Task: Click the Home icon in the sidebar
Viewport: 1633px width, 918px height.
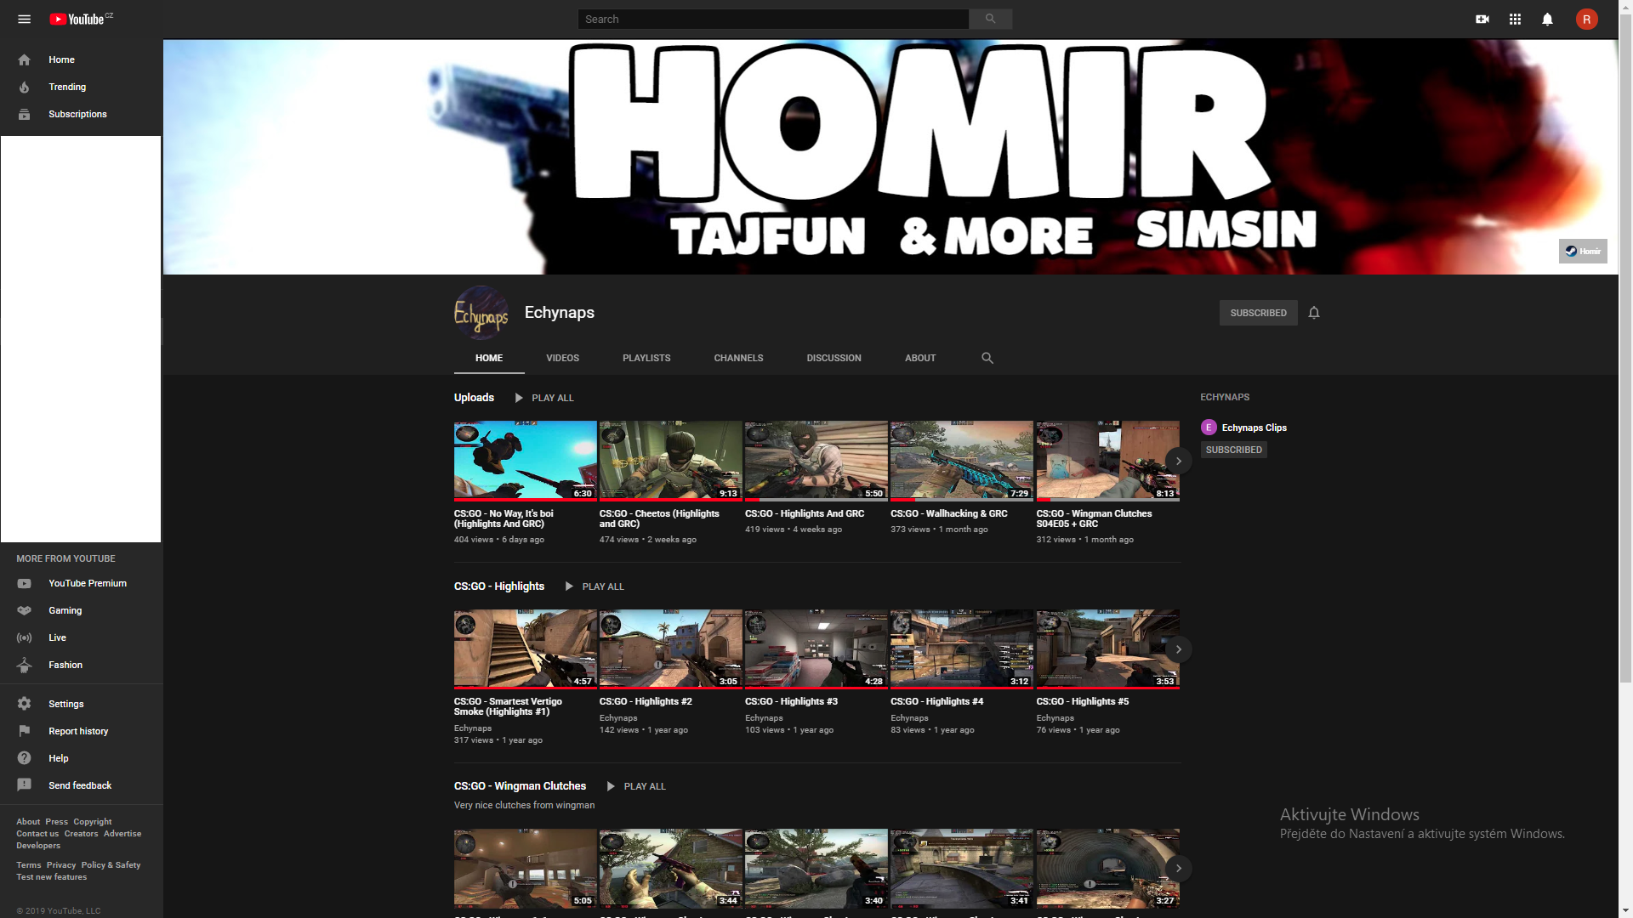Action: pos(24,59)
